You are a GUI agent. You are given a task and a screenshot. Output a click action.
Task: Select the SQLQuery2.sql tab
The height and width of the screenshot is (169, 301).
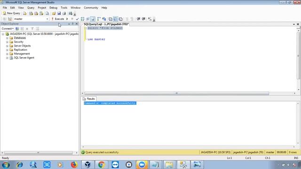(x=106, y=24)
